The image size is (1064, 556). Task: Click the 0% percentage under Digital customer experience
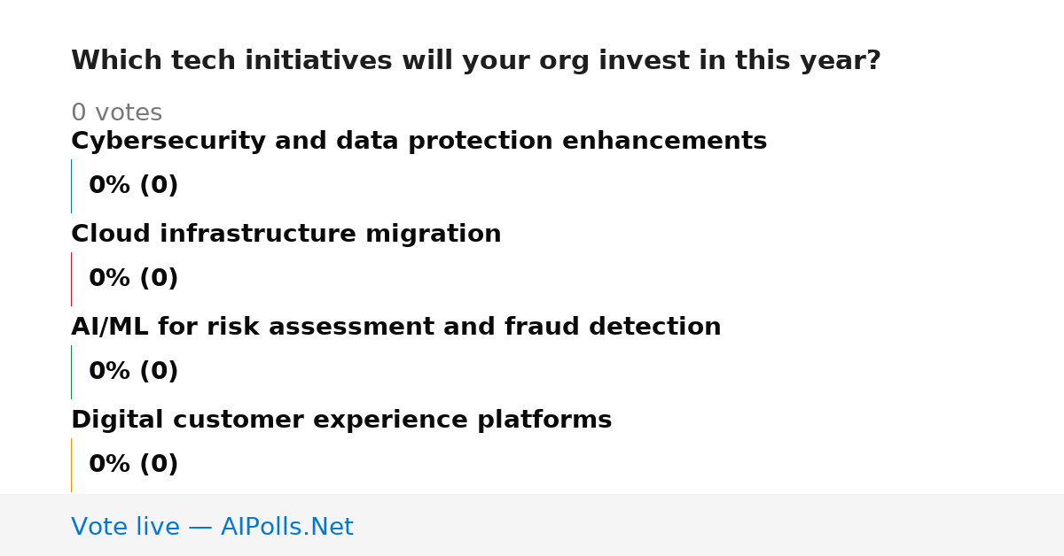(x=110, y=465)
